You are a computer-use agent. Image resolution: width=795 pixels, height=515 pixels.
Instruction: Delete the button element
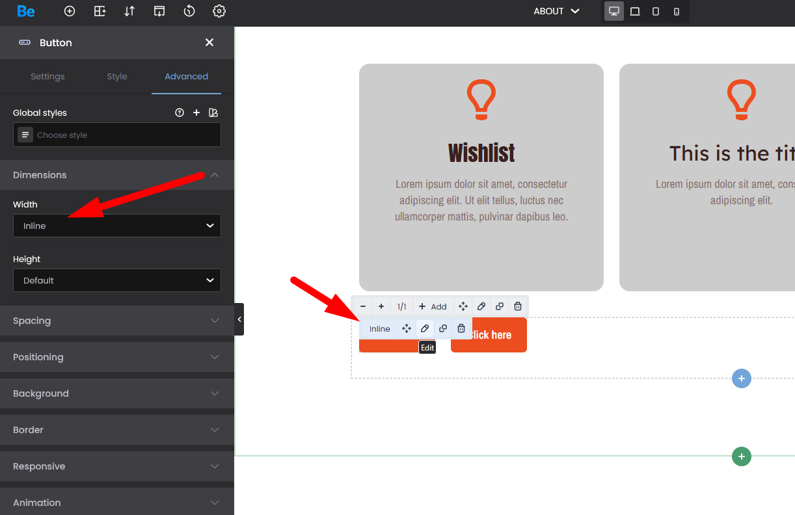(x=461, y=328)
